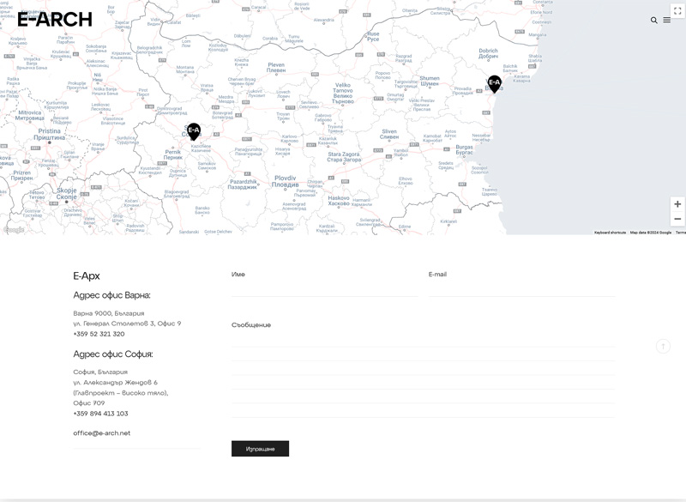Click the Адрес офис Варна heading
686x502 pixels.
(x=111, y=295)
